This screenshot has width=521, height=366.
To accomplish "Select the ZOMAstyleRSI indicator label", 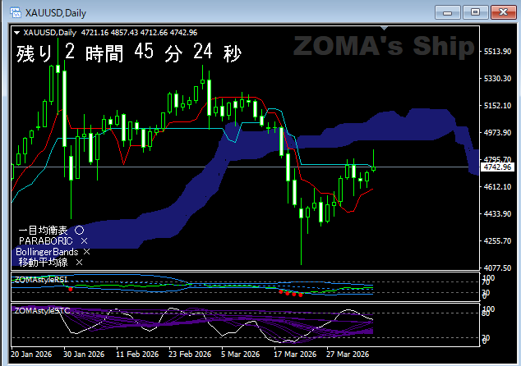I will point(41,280).
